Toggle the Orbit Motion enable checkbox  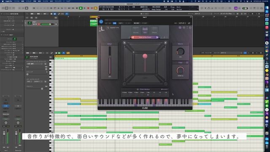tap(138, 89)
